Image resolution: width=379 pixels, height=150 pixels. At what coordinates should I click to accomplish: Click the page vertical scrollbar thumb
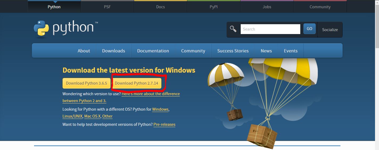(377, 26)
